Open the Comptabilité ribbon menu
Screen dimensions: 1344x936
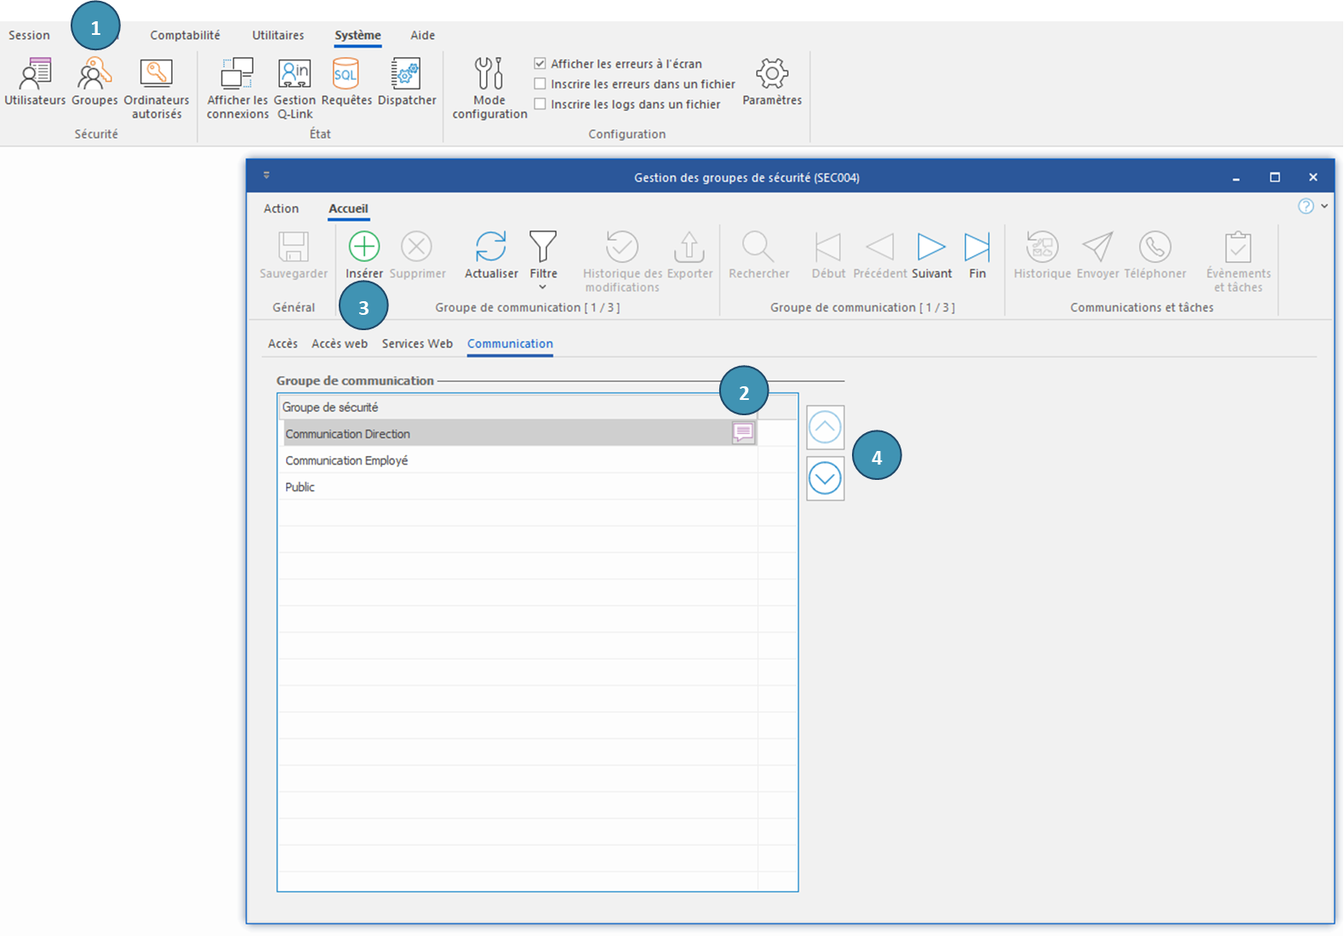pos(185,35)
